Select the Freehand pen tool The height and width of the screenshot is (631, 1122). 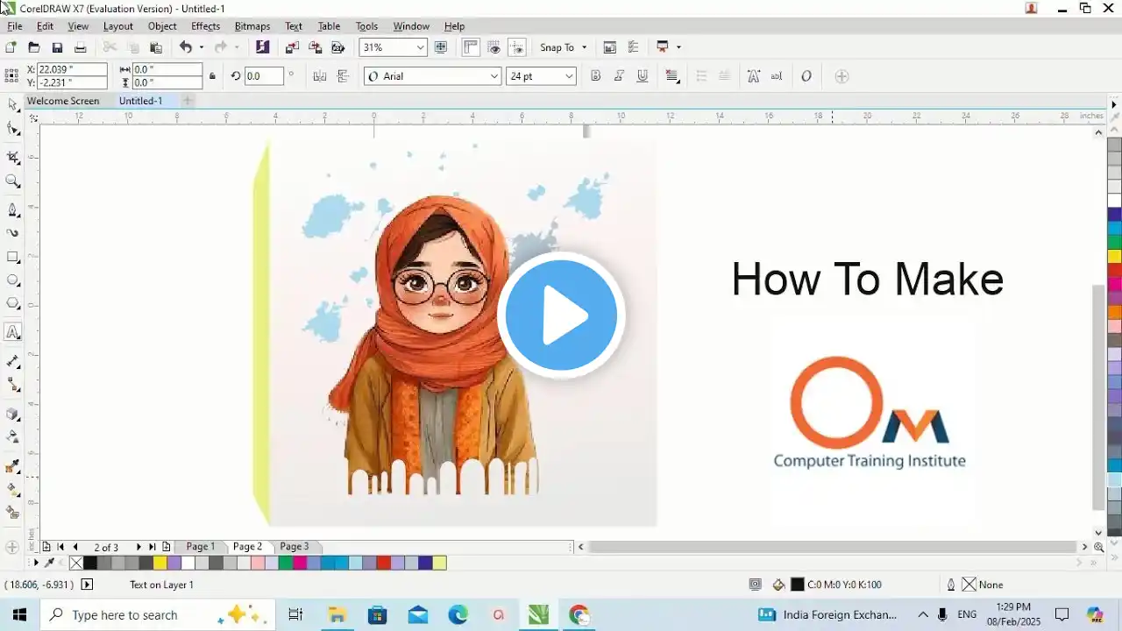point(12,210)
